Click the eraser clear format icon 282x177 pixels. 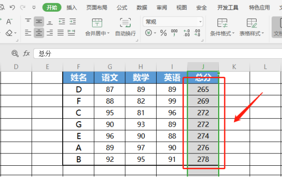click(9, 33)
